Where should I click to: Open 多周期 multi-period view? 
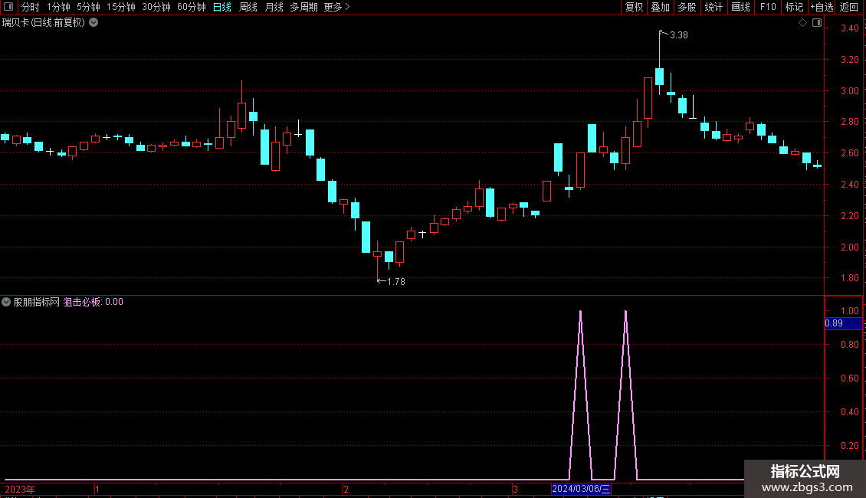click(x=303, y=7)
